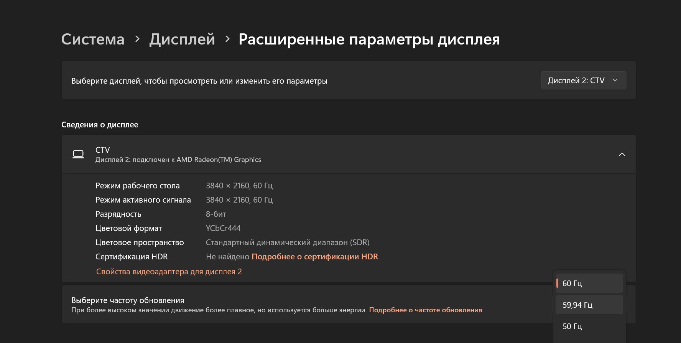Select 60 Гц refresh rate option

[589, 284]
